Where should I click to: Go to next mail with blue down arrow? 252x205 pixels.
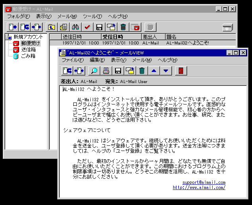pos(166,71)
